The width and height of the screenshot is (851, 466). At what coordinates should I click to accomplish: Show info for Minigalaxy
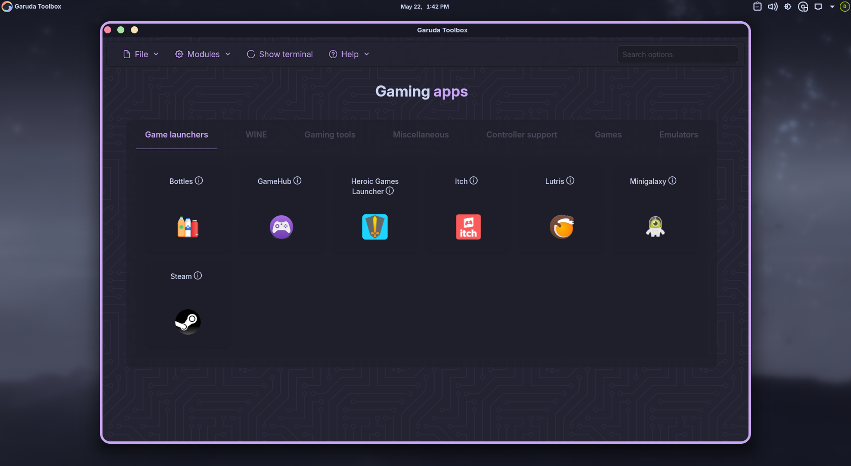(x=673, y=180)
